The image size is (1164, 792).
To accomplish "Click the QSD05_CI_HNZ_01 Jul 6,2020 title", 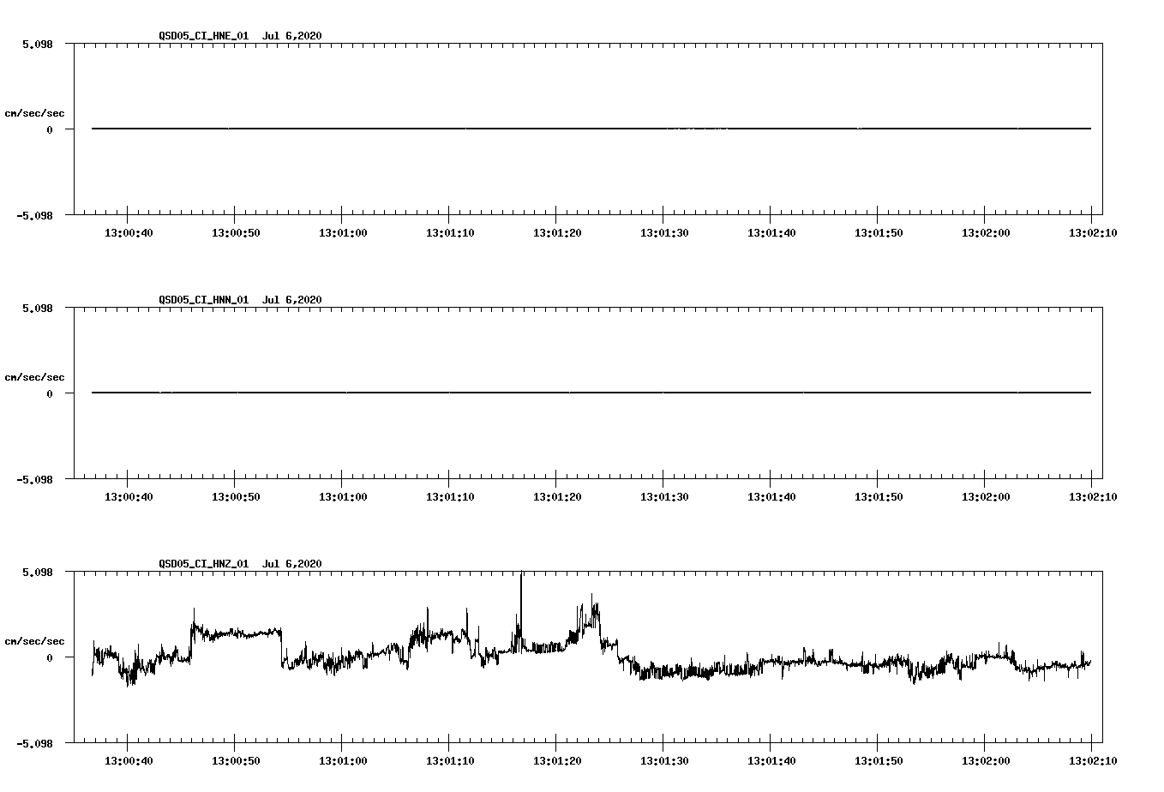I will point(240,563).
